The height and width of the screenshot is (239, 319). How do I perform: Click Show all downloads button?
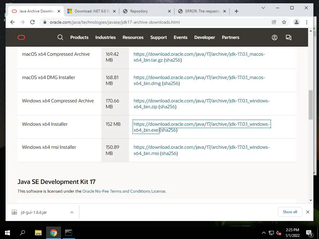[290, 212]
